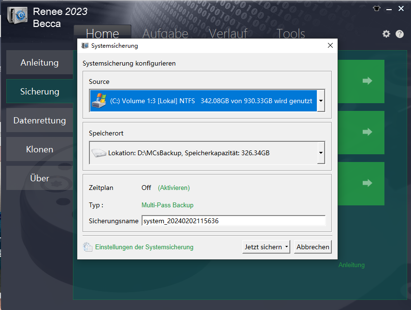The height and width of the screenshot is (310, 411).
Task: Open the Speicherort location dropdown
Action: click(x=320, y=153)
